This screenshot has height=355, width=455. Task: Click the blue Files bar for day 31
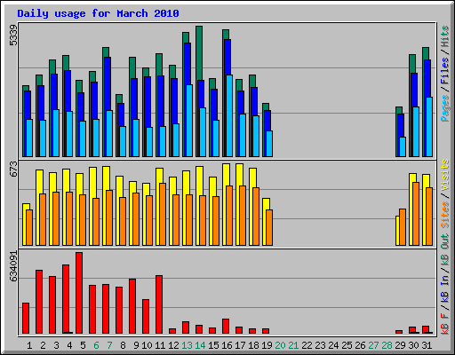427,78
